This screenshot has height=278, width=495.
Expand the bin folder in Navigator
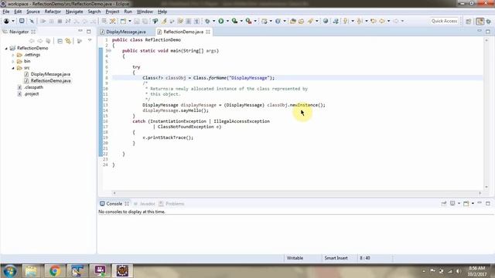pos(13,62)
